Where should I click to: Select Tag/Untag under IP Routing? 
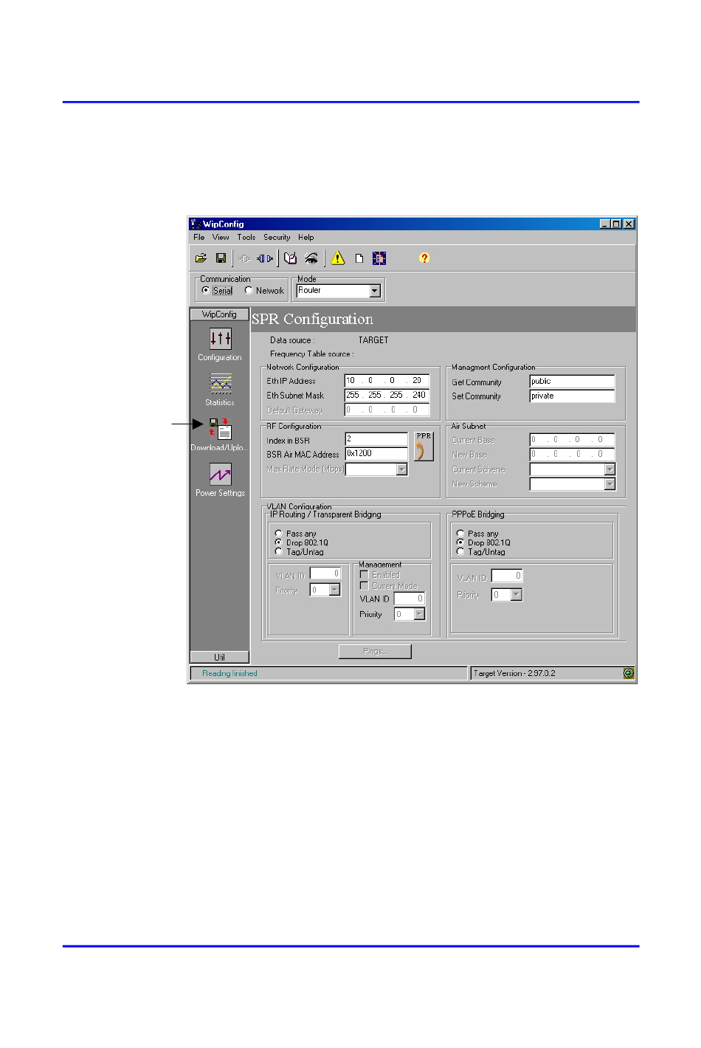coord(279,551)
